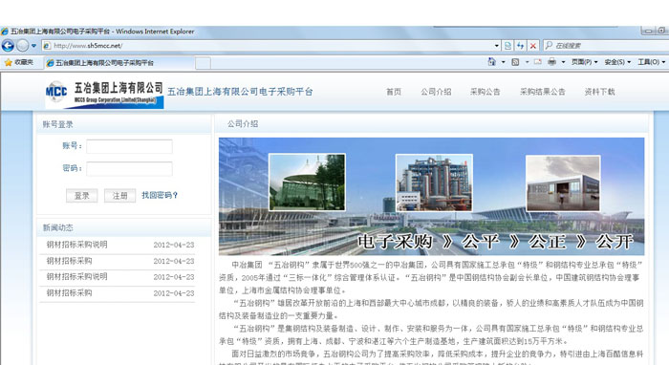The image size is (669, 365).
Task: Open the 工具(O) dropdown menu
Action: pos(651,62)
